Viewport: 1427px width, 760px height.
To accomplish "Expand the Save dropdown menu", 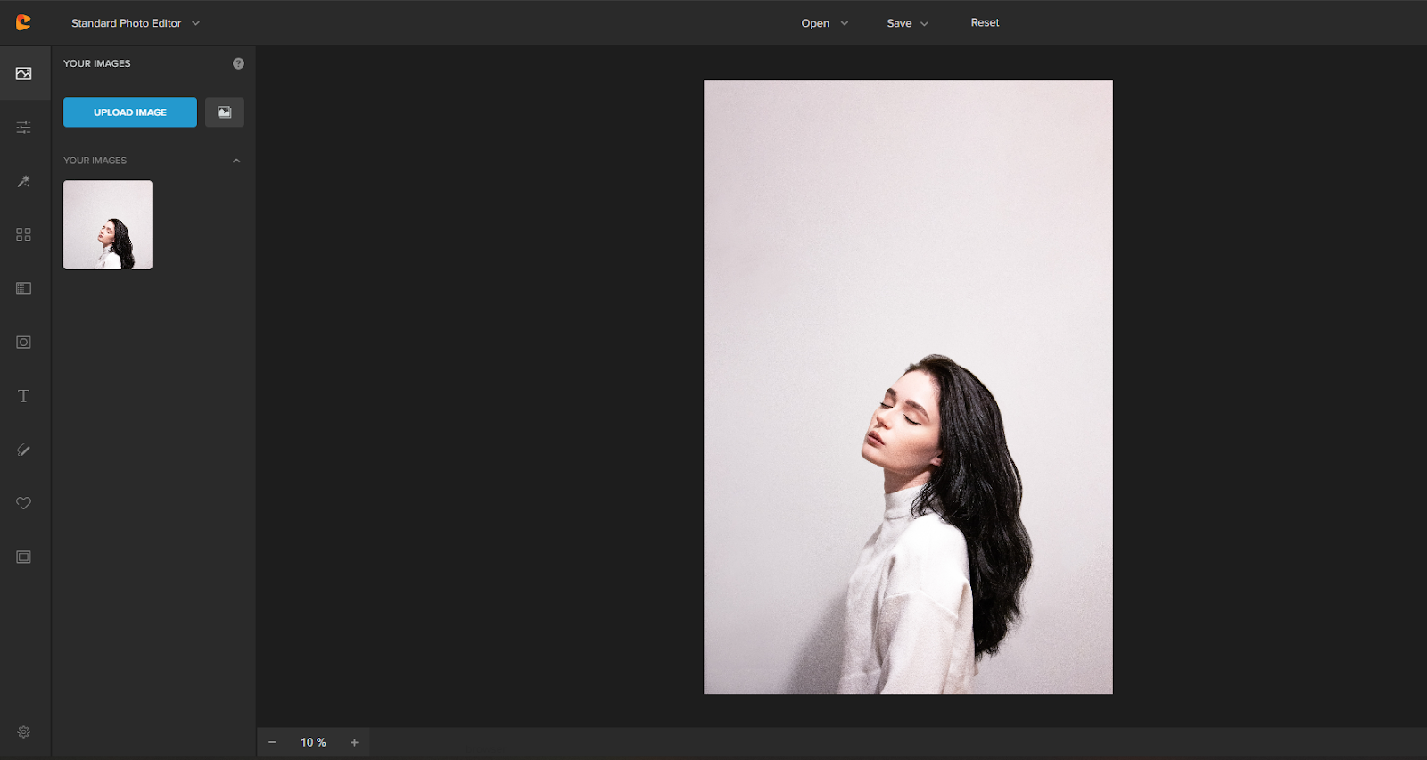I will tap(907, 23).
